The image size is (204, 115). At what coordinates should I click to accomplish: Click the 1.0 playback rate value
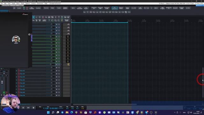coord(83,108)
